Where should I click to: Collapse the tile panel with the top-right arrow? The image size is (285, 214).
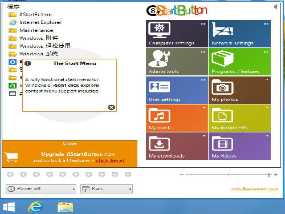[275, 7]
